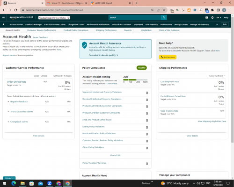Open the Chrome tab search chevron
Viewport: 234px width, 187px height.
coord(205,3)
